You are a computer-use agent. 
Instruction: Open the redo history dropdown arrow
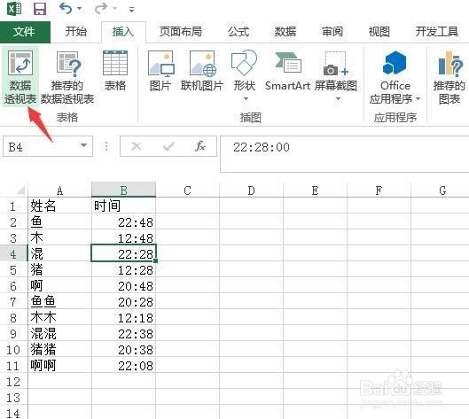click(115, 8)
